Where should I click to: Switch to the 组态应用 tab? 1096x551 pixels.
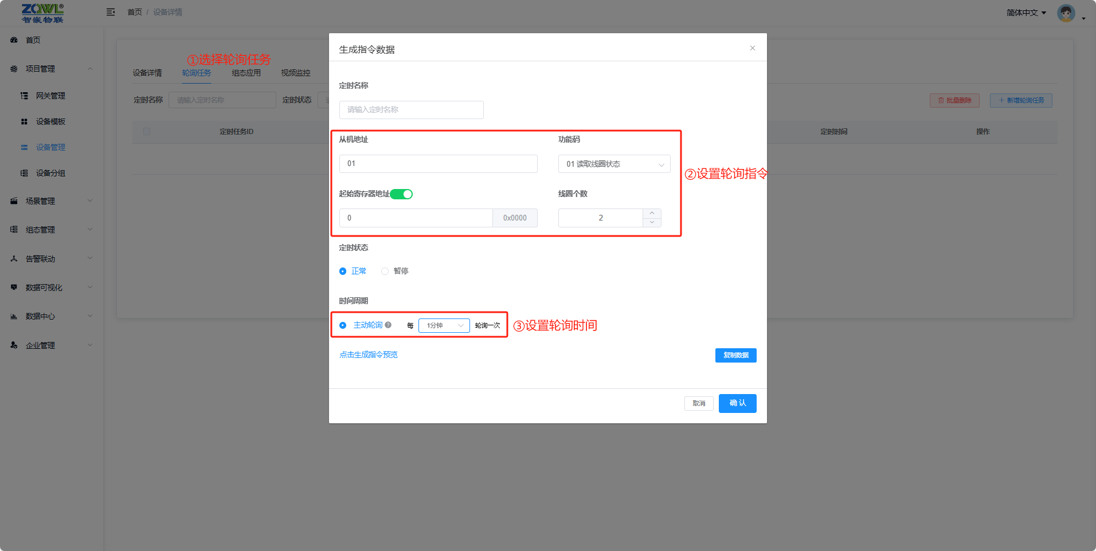[246, 73]
